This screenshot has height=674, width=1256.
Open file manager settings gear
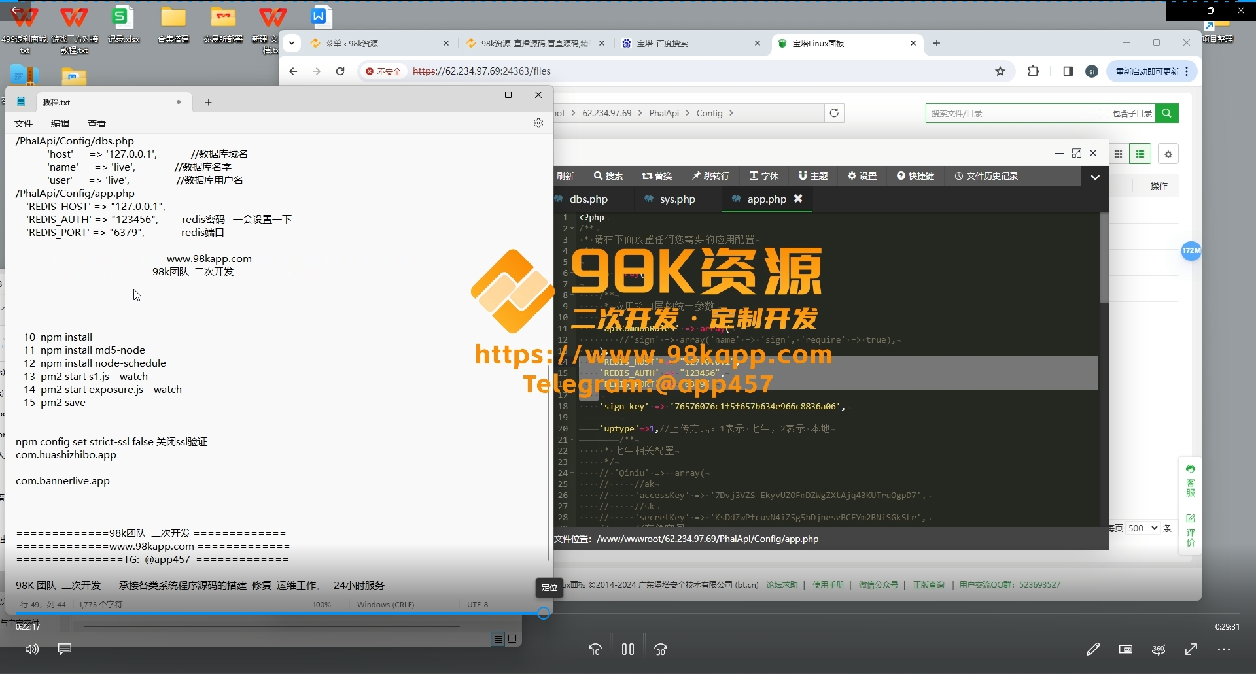[x=1168, y=154]
